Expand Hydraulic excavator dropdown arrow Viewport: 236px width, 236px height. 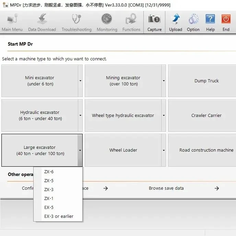click(x=80, y=116)
